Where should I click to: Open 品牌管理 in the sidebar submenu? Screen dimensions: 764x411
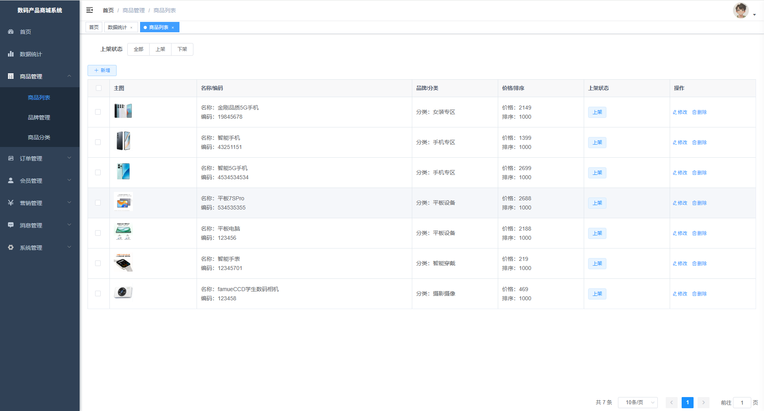[x=39, y=117]
